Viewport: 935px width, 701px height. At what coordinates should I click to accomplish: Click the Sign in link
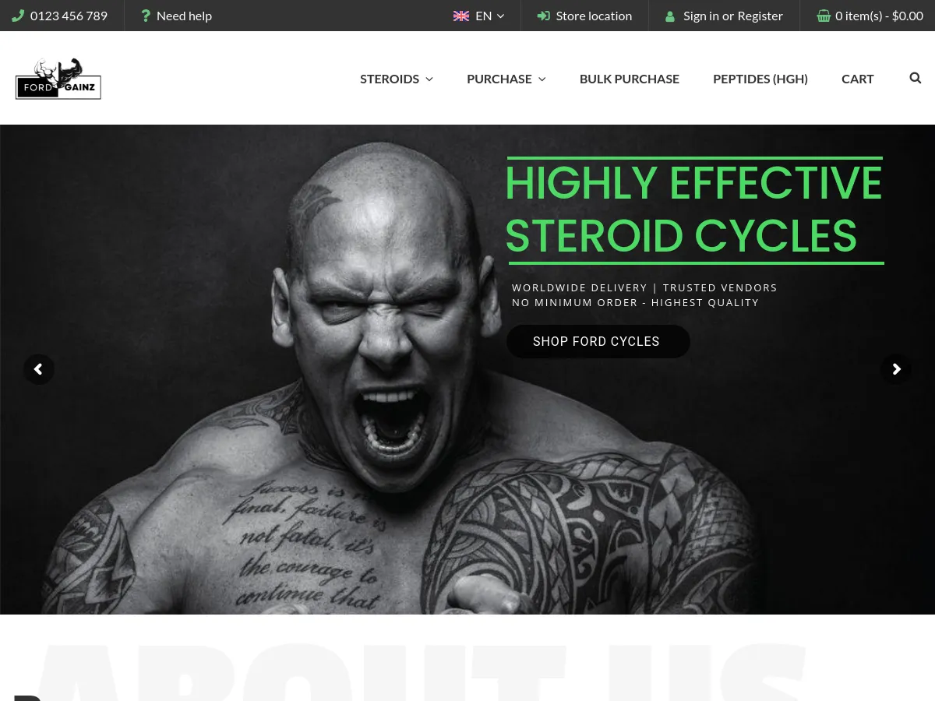[701, 16]
